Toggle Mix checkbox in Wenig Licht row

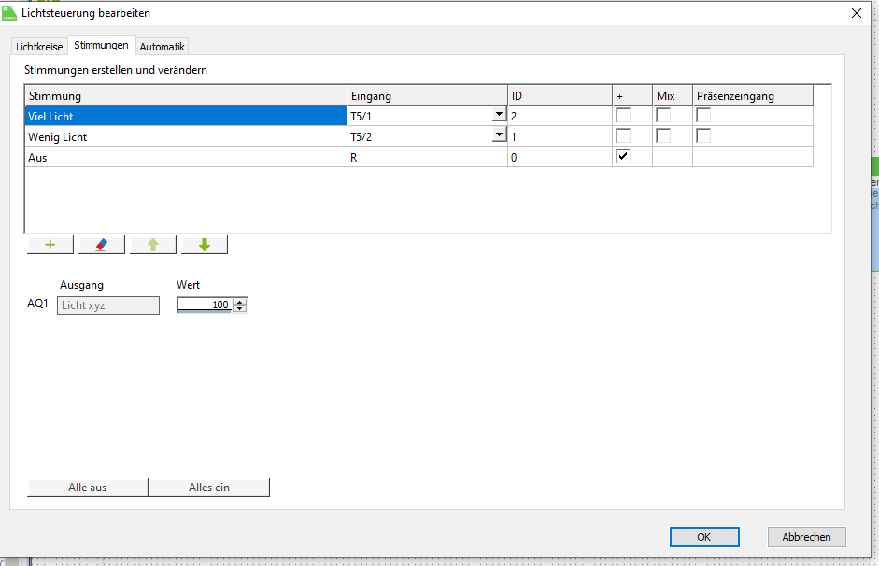click(x=663, y=136)
